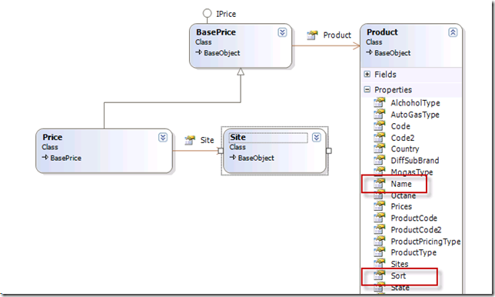Select the Price class title
Viewport: 495px width, 297px height.
tap(52, 137)
